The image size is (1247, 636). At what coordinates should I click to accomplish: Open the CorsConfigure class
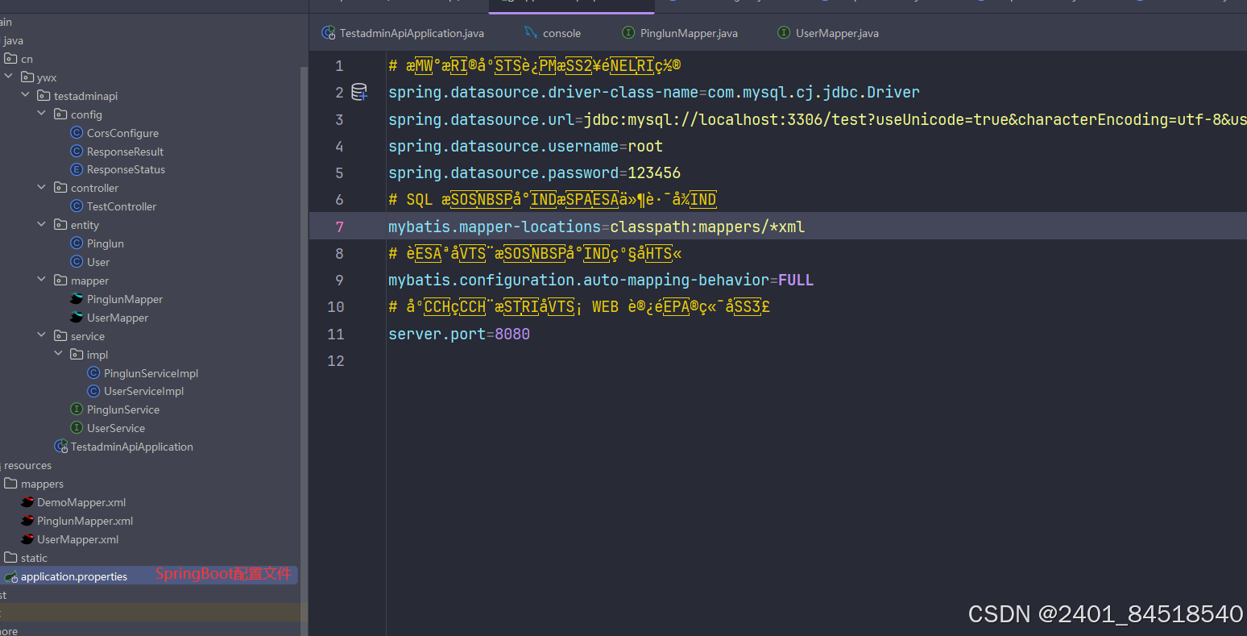click(122, 133)
